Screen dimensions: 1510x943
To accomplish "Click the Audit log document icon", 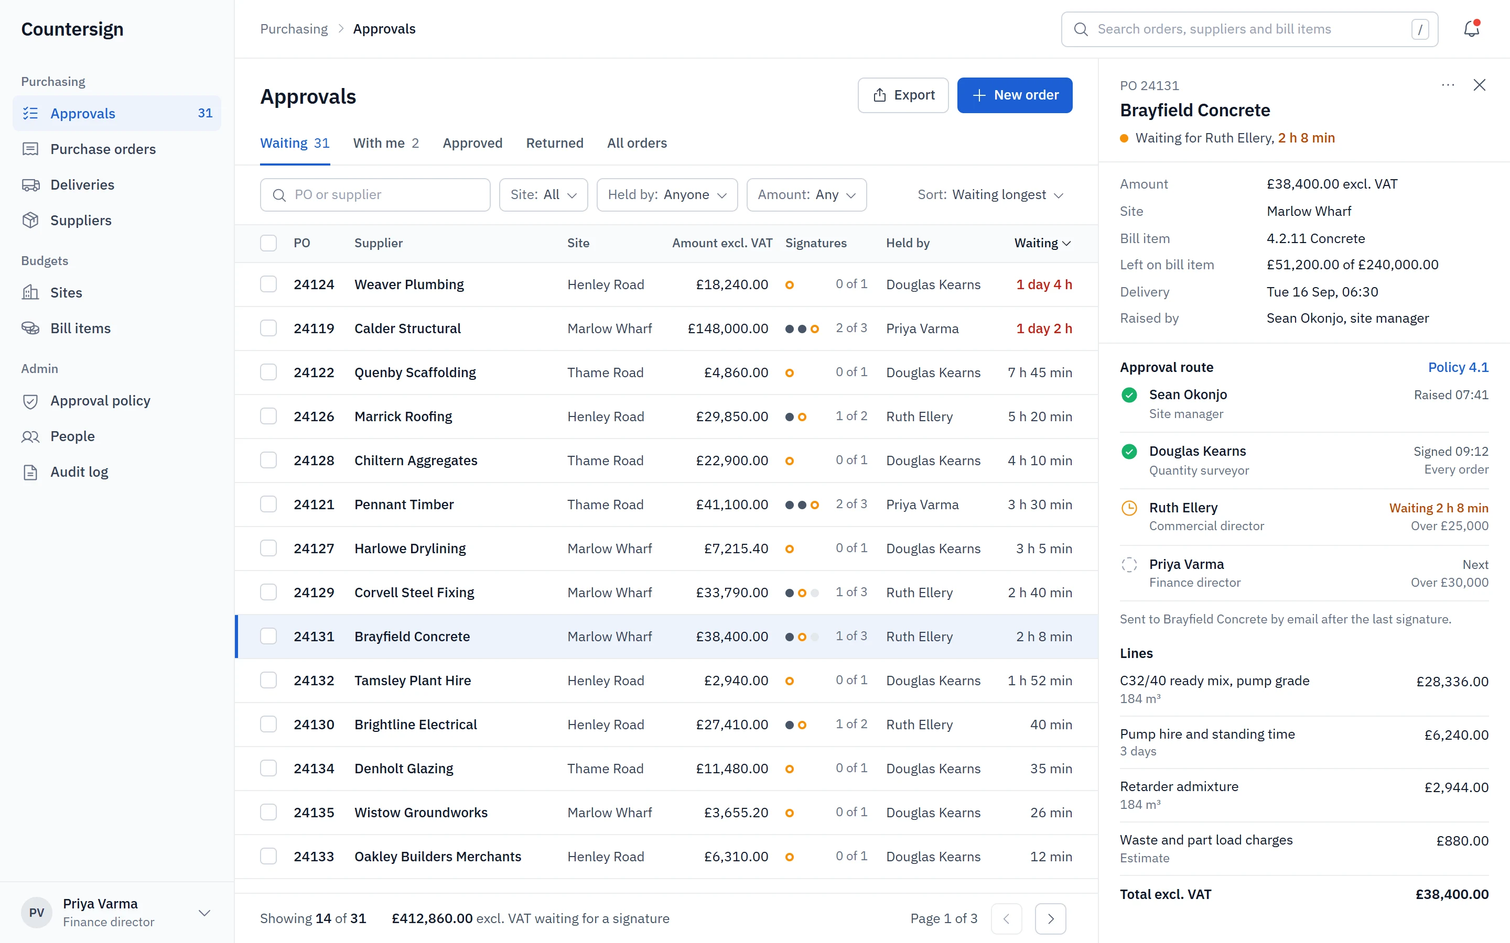I will tap(30, 472).
